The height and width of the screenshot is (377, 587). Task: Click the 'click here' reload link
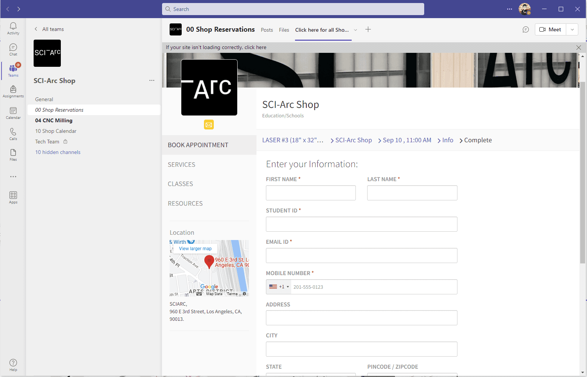click(255, 47)
